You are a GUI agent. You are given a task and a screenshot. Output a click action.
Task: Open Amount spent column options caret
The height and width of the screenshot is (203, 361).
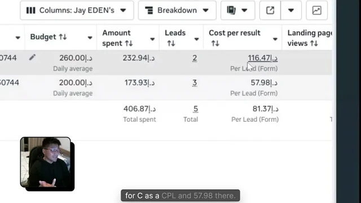[x=152, y=39]
